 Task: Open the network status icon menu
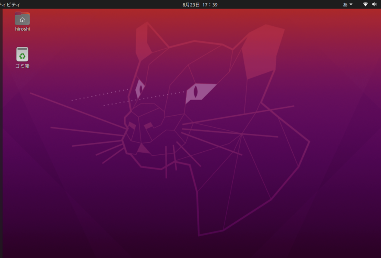click(365, 4)
